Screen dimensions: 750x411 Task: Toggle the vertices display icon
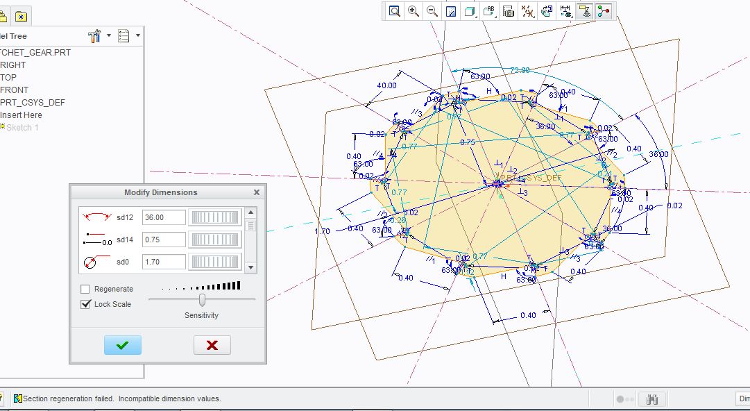(x=604, y=12)
